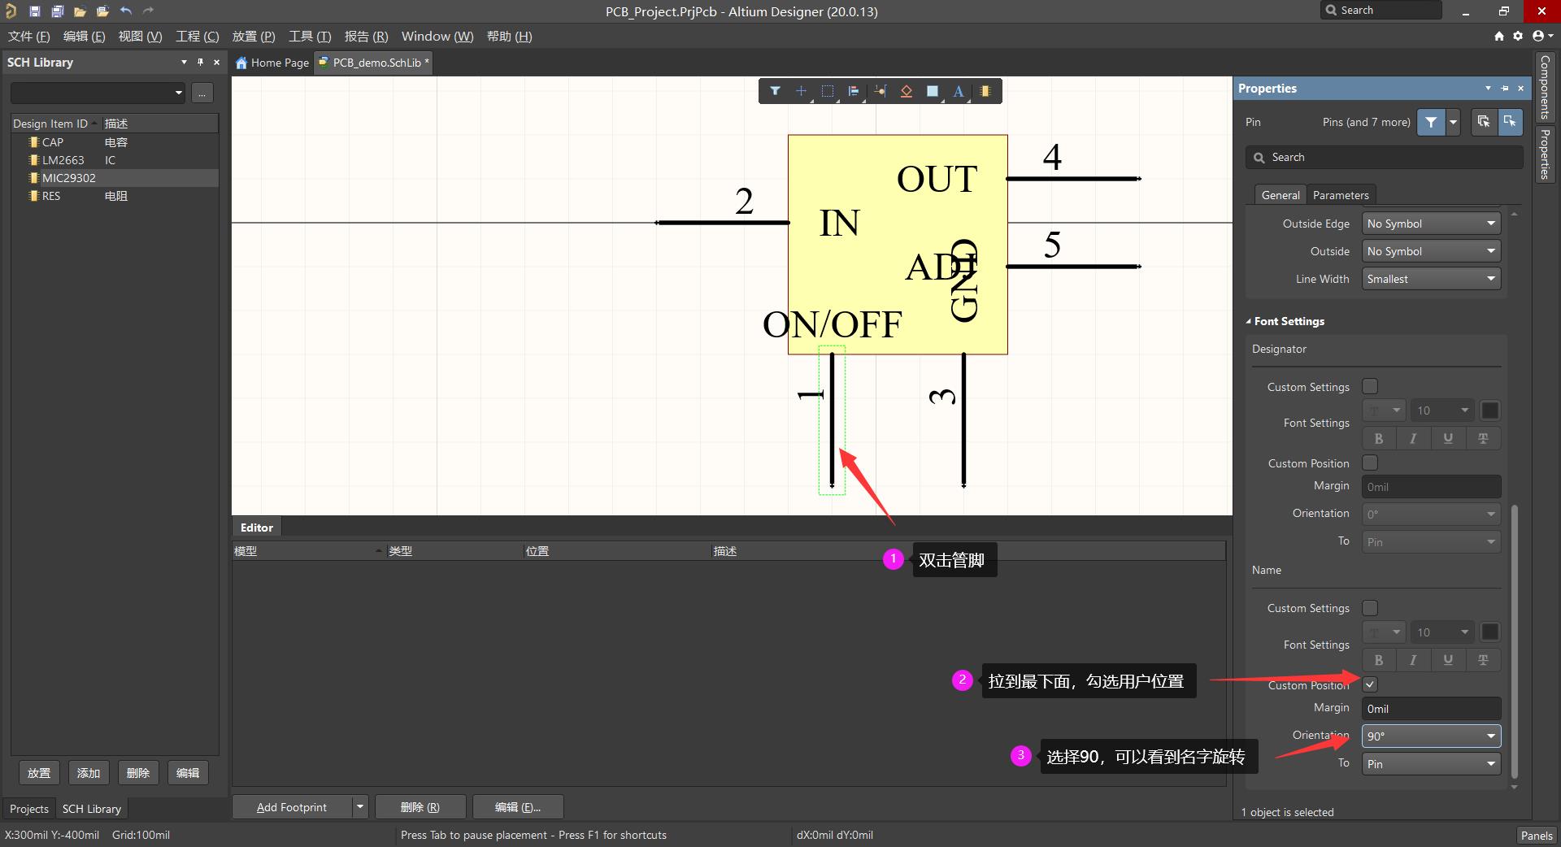Open the 工具 (T) menu
The image size is (1561, 847).
click(310, 36)
